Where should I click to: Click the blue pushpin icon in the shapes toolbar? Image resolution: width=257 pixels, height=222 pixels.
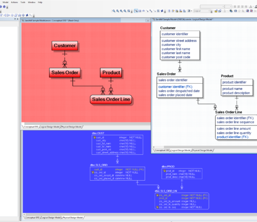[x=27, y=15]
